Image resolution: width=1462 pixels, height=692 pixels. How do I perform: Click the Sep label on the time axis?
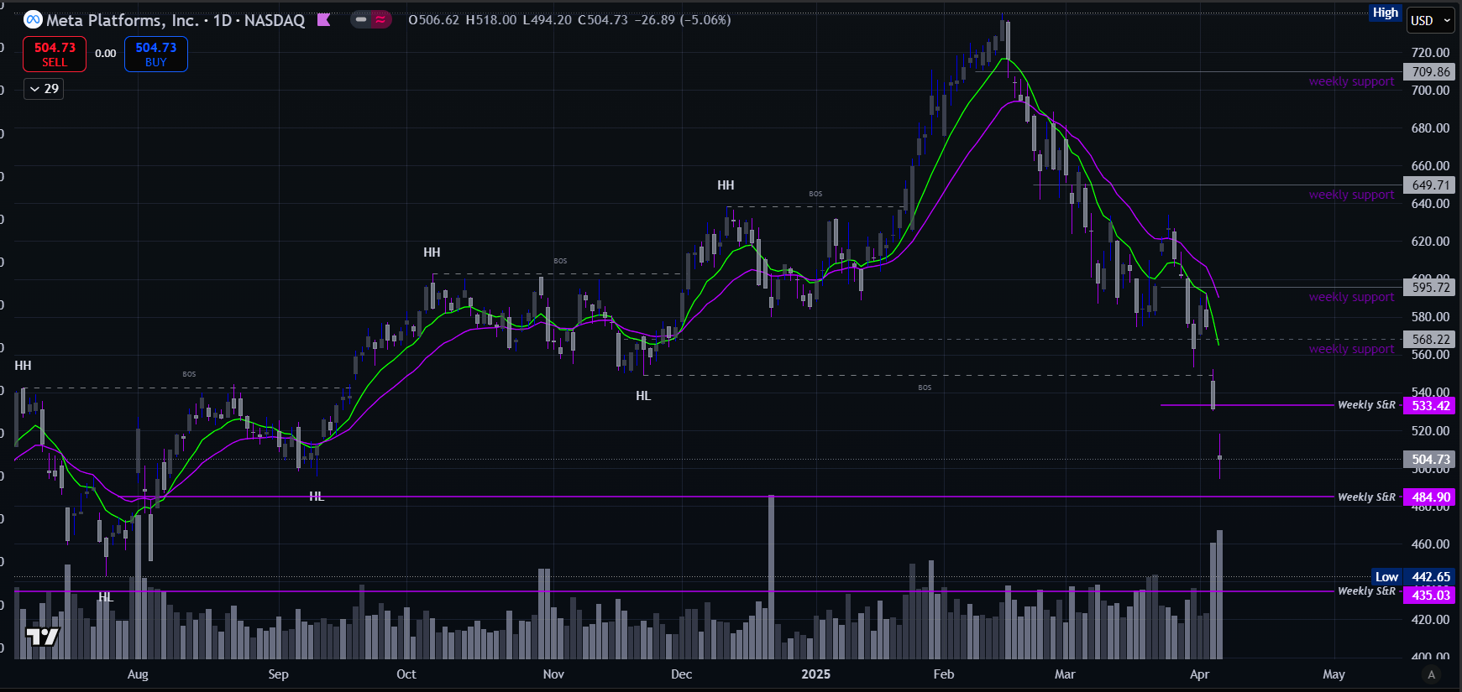click(x=278, y=674)
